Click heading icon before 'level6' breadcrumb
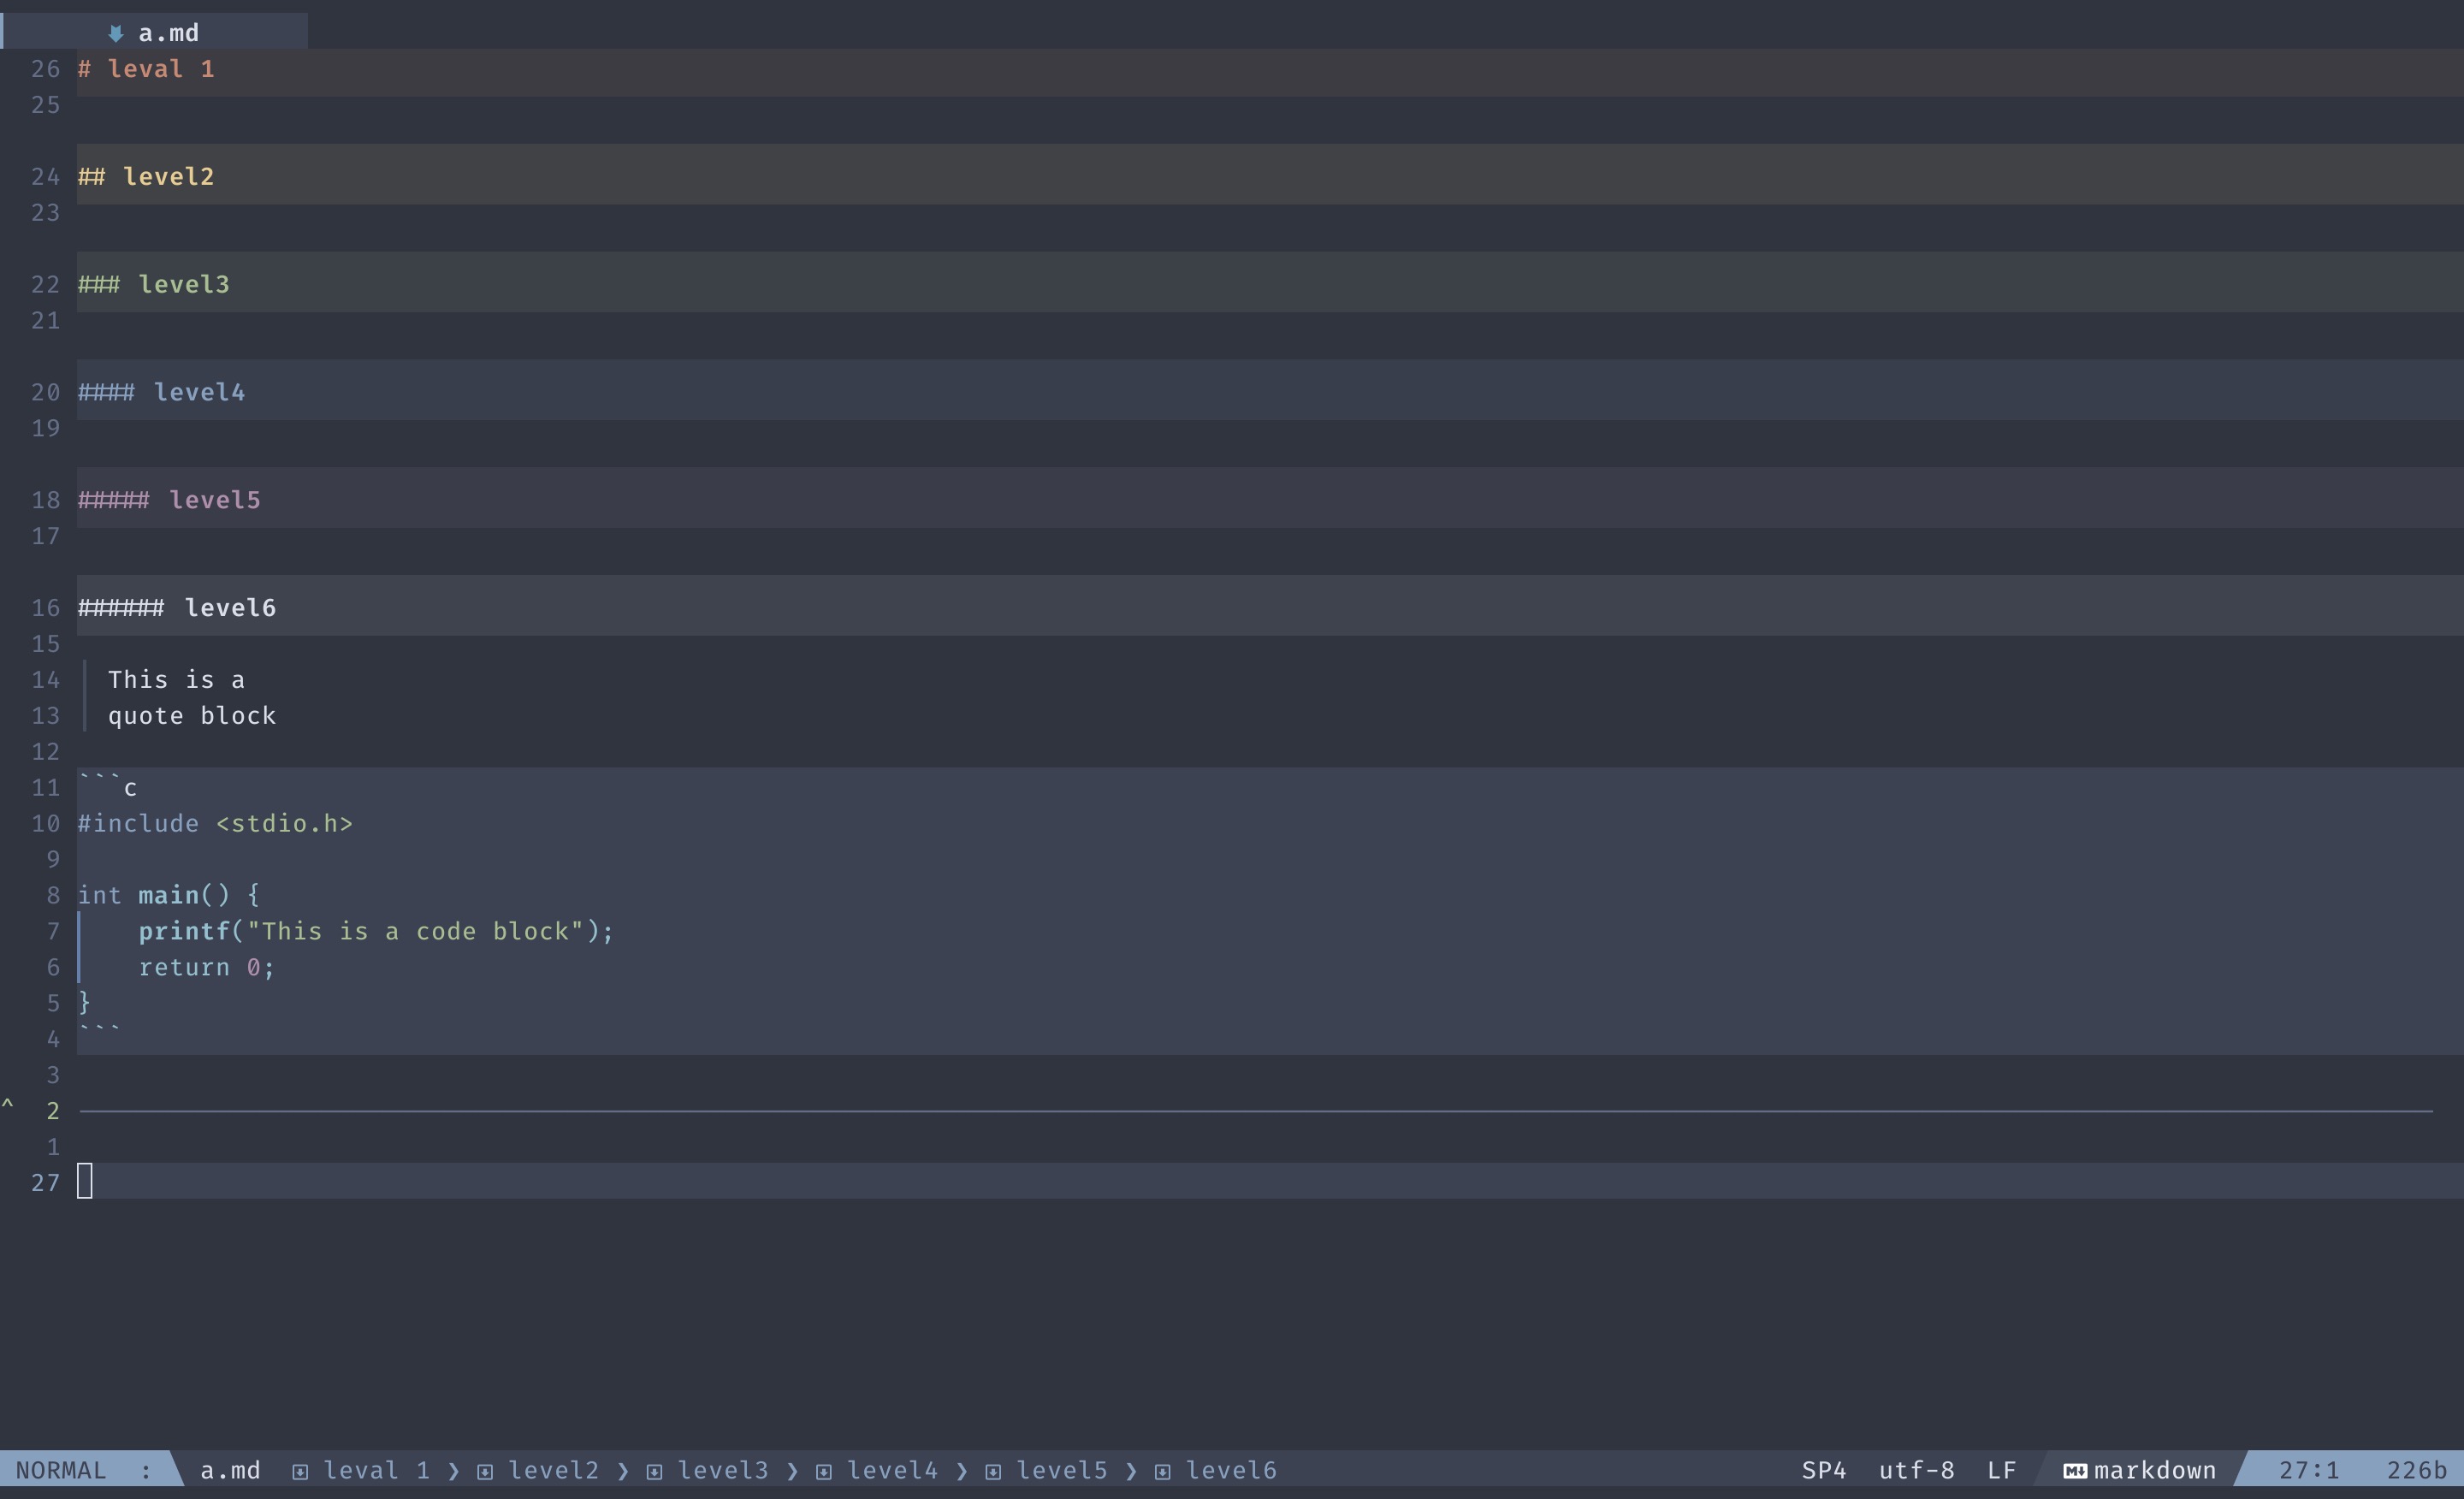The height and width of the screenshot is (1499, 2464). click(1162, 1471)
